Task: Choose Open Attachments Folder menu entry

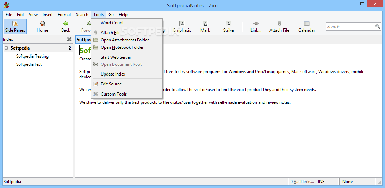Action: pyautogui.click(x=127, y=40)
